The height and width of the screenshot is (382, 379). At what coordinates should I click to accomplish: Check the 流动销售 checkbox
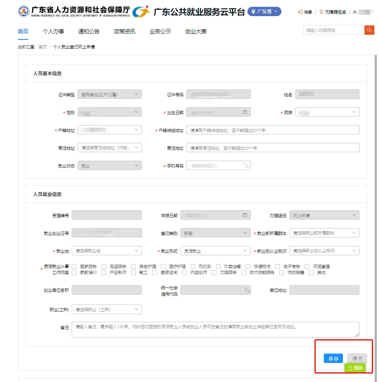282,272
